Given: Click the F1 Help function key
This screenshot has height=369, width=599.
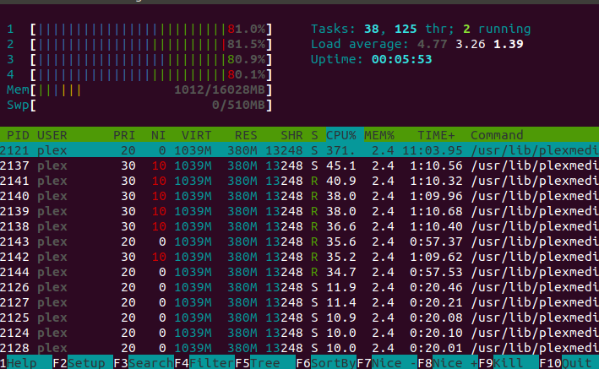Looking at the screenshot, I should pos(26,363).
